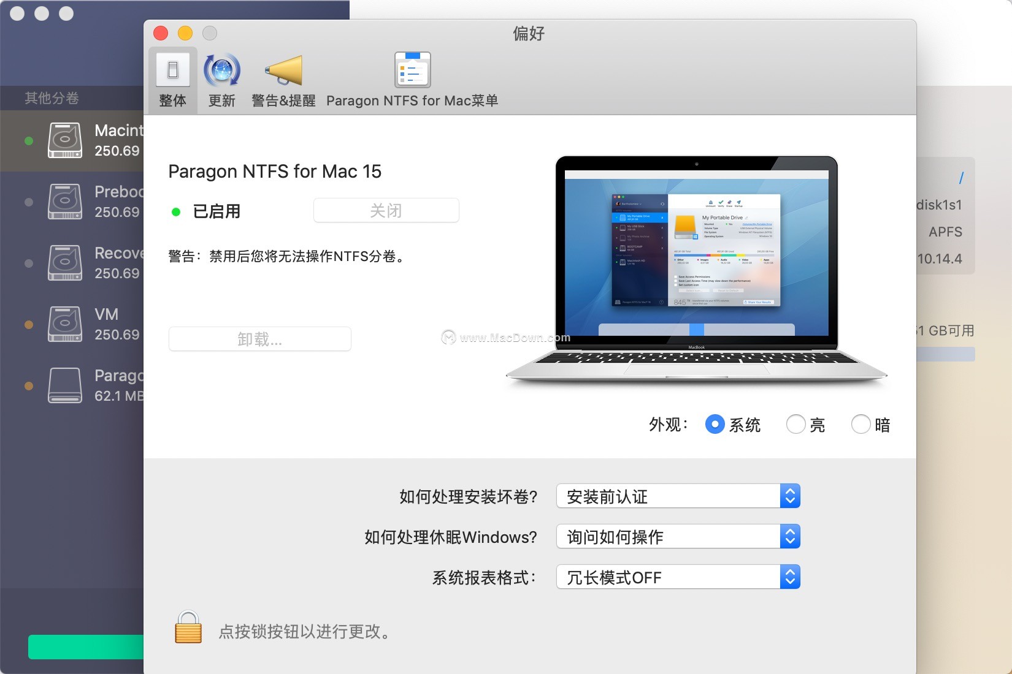
Task: Click the 如何处理安装坏卷? label
Action: pos(469,496)
